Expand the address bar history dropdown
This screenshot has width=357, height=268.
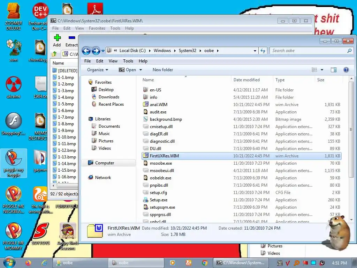255,51
